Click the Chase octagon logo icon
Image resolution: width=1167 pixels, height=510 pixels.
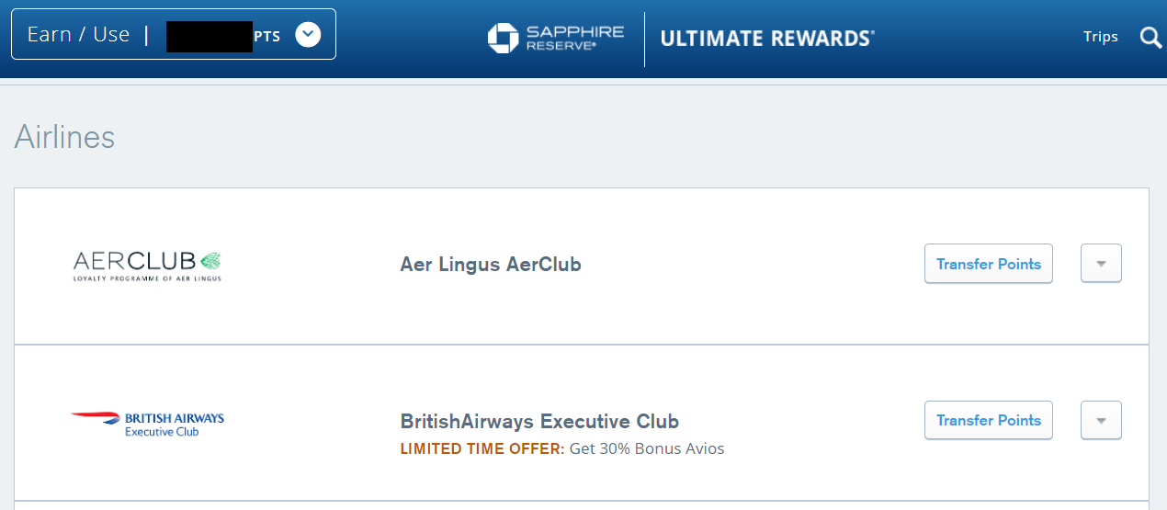pos(504,38)
